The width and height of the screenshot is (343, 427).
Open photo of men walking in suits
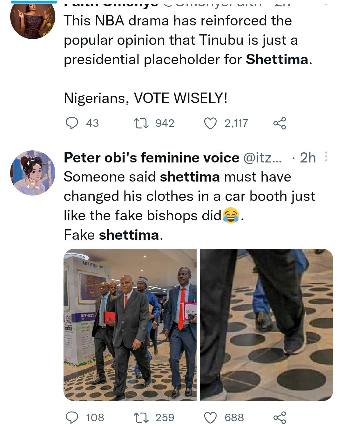(x=130, y=325)
